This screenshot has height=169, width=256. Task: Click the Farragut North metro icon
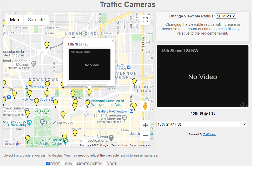point(26,87)
